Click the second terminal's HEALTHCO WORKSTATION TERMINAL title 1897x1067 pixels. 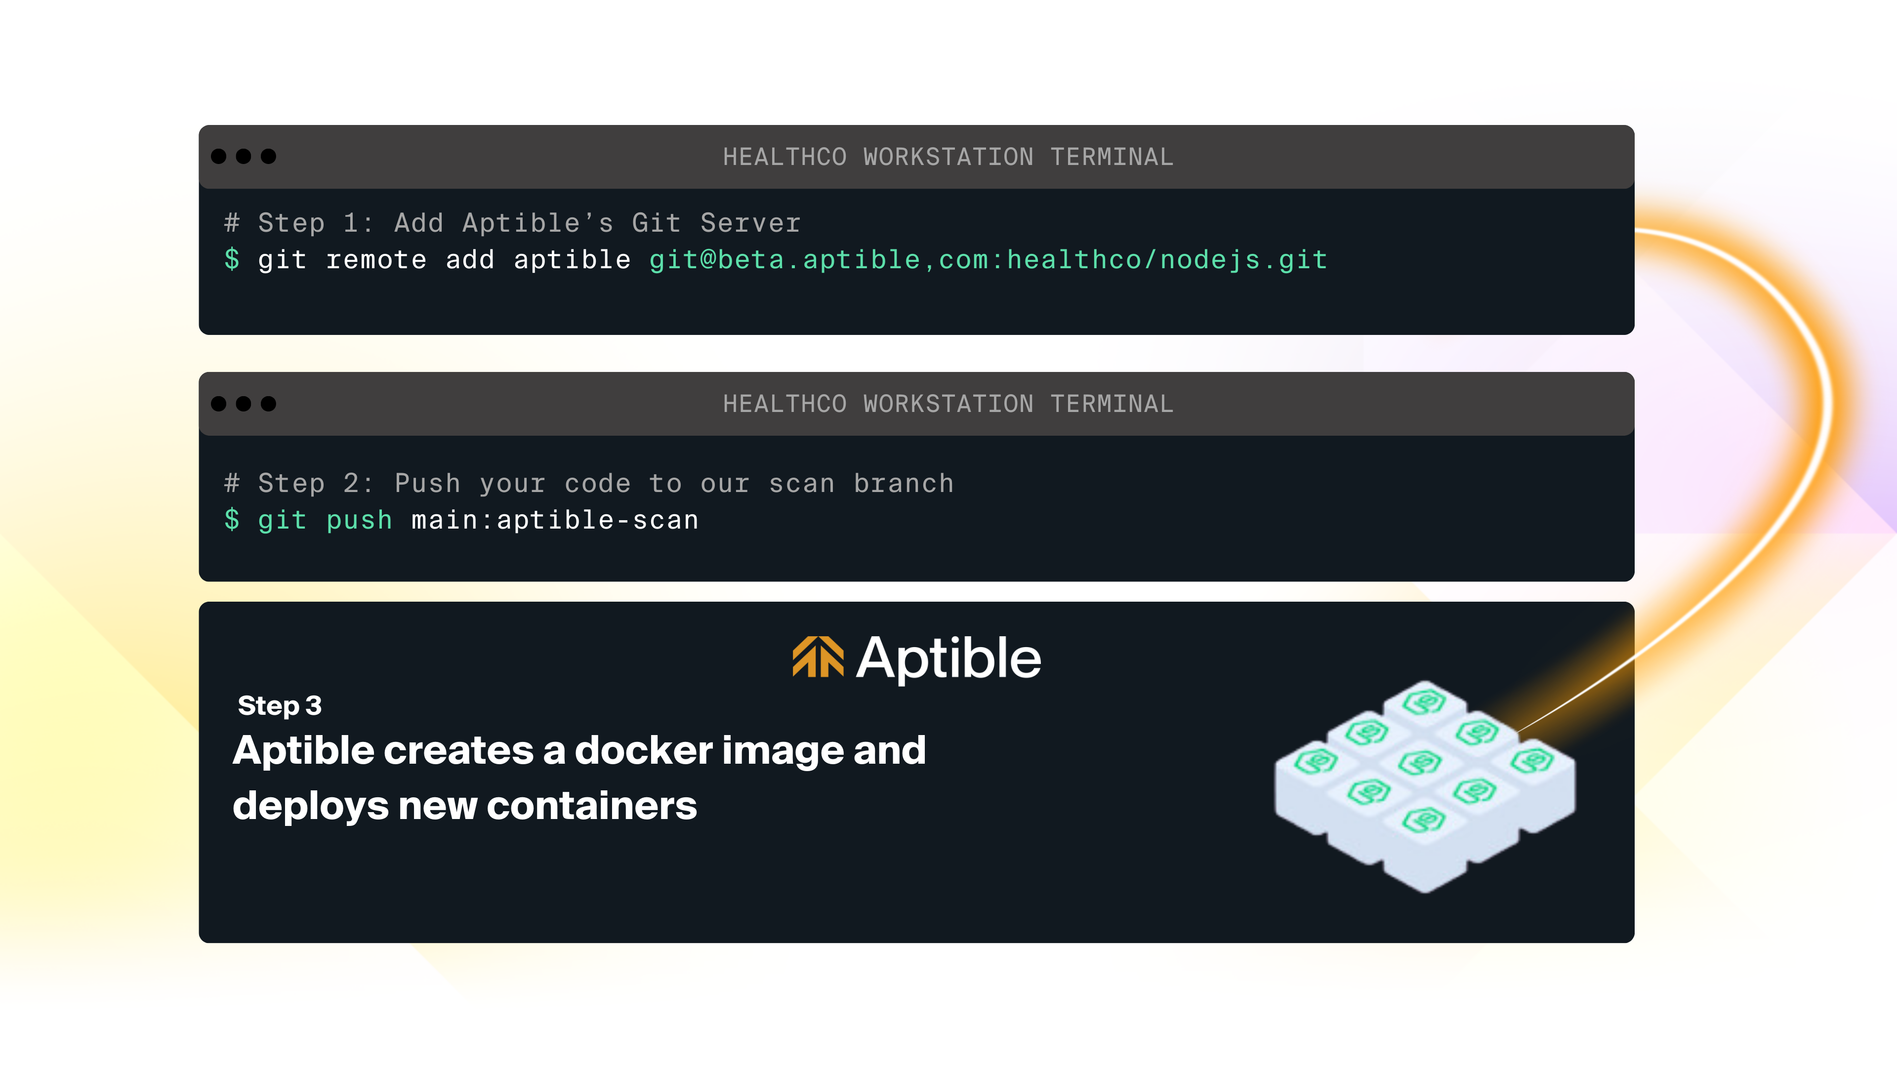tap(948, 404)
